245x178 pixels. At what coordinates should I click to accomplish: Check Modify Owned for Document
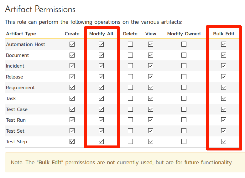click(184, 55)
